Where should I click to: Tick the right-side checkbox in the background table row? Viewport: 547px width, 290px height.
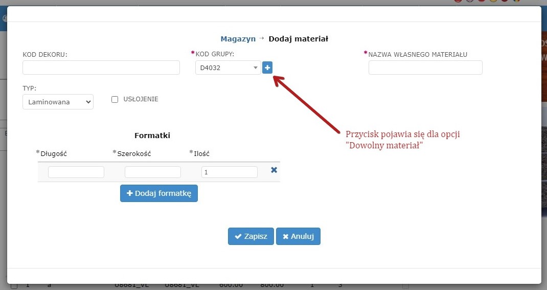pos(405,286)
